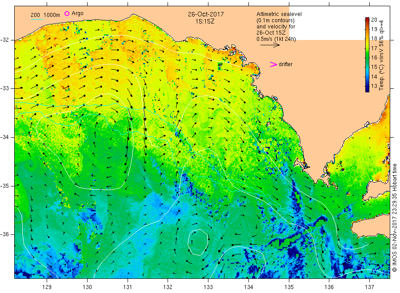The width and height of the screenshot is (400, 293).
Task: Click the temperature color bar
Action: click(367, 55)
